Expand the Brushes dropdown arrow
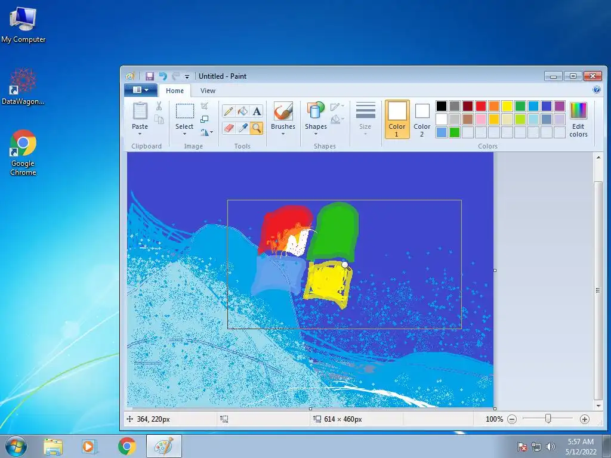 point(283,134)
